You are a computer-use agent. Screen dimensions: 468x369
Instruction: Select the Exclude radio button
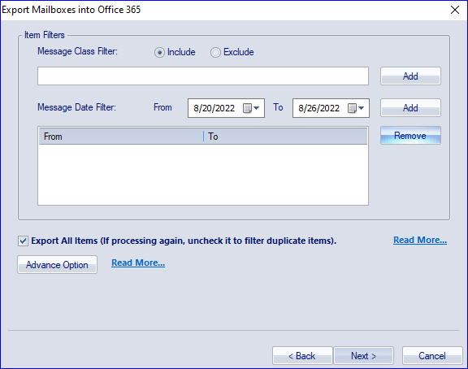pos(215,53)
